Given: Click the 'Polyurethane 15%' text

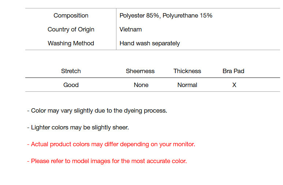Looking at the screenshot, I should click(x=187, y=15).
